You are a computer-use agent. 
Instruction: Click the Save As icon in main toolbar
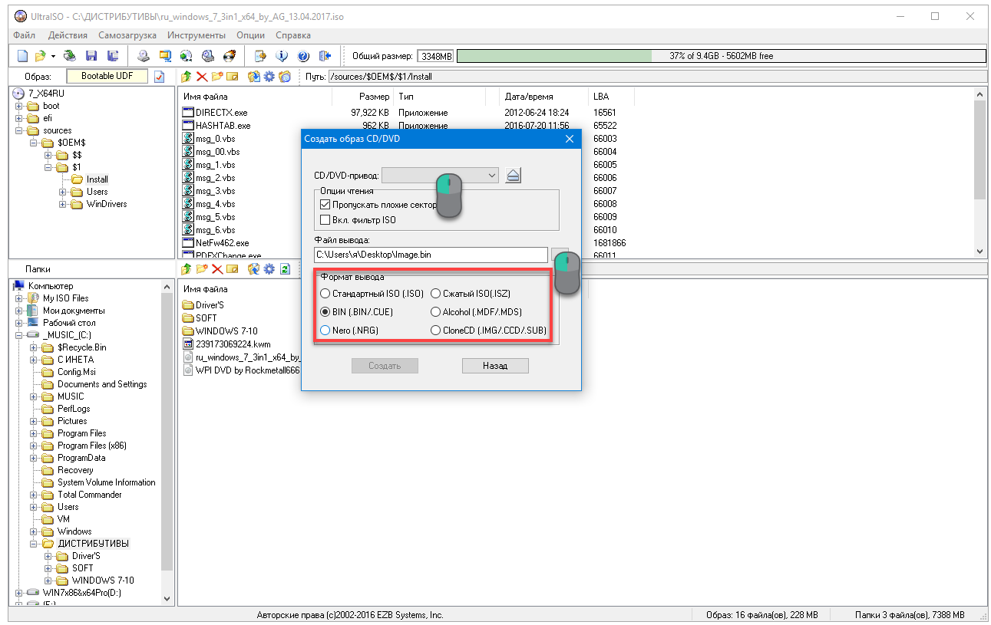pos(113,56)
